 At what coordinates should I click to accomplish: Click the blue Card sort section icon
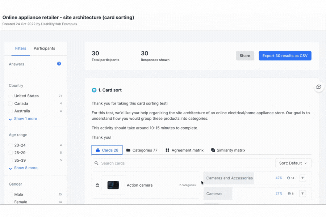point(94,90)
